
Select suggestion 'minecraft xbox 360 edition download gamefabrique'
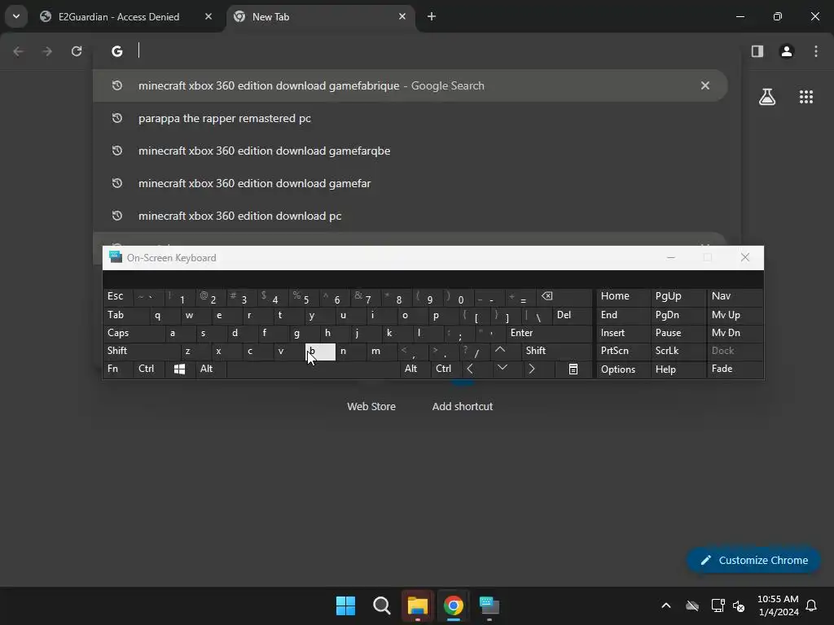coord(410,85)
